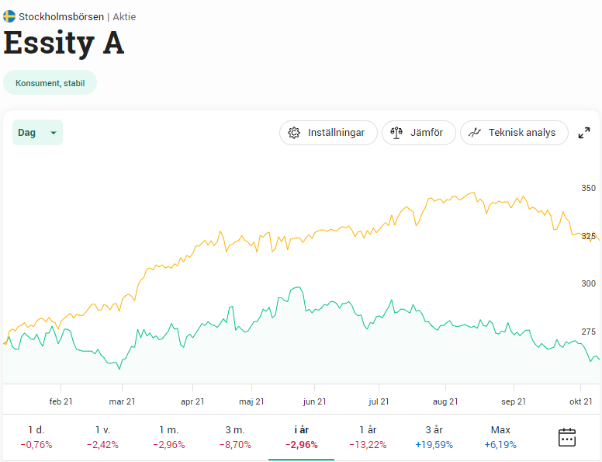The height and width of the screenshot is (462, 602).
Task: Click the Stockholmsbörsen link
Action: point(61,17)
